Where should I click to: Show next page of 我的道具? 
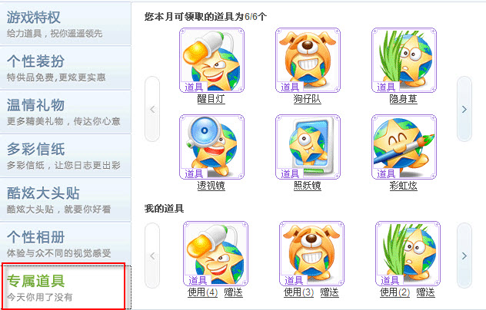[x=464, y=256]
